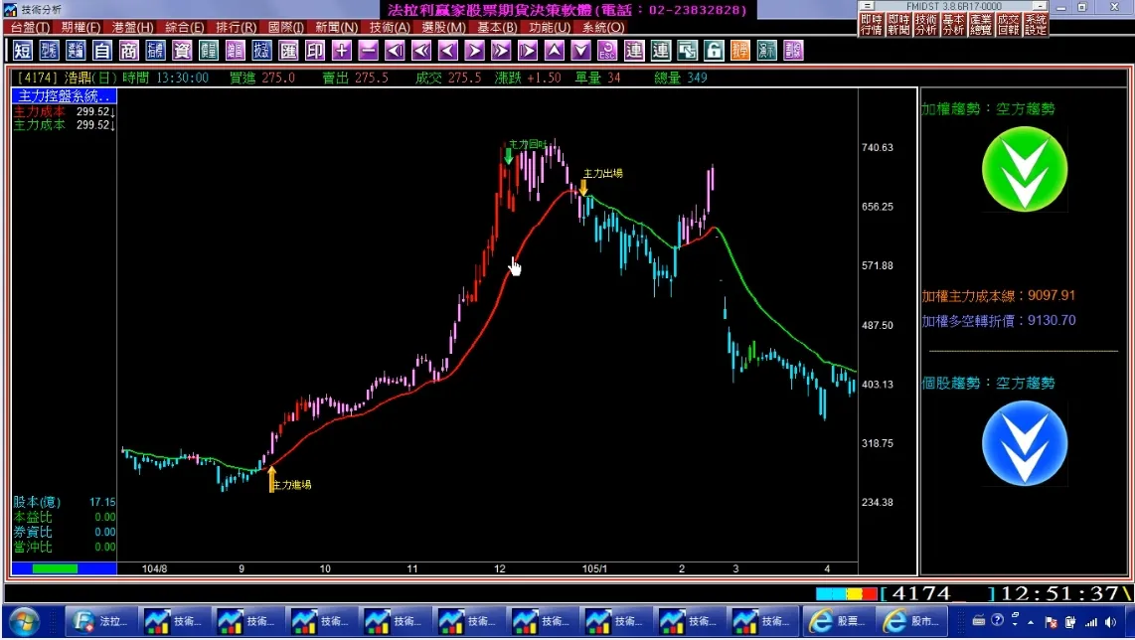Click the ESC return toolbar icon

click(x=607, y=51)
